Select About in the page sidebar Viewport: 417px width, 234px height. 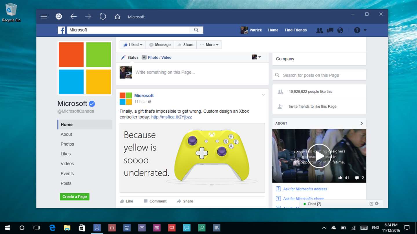point(66,134)
